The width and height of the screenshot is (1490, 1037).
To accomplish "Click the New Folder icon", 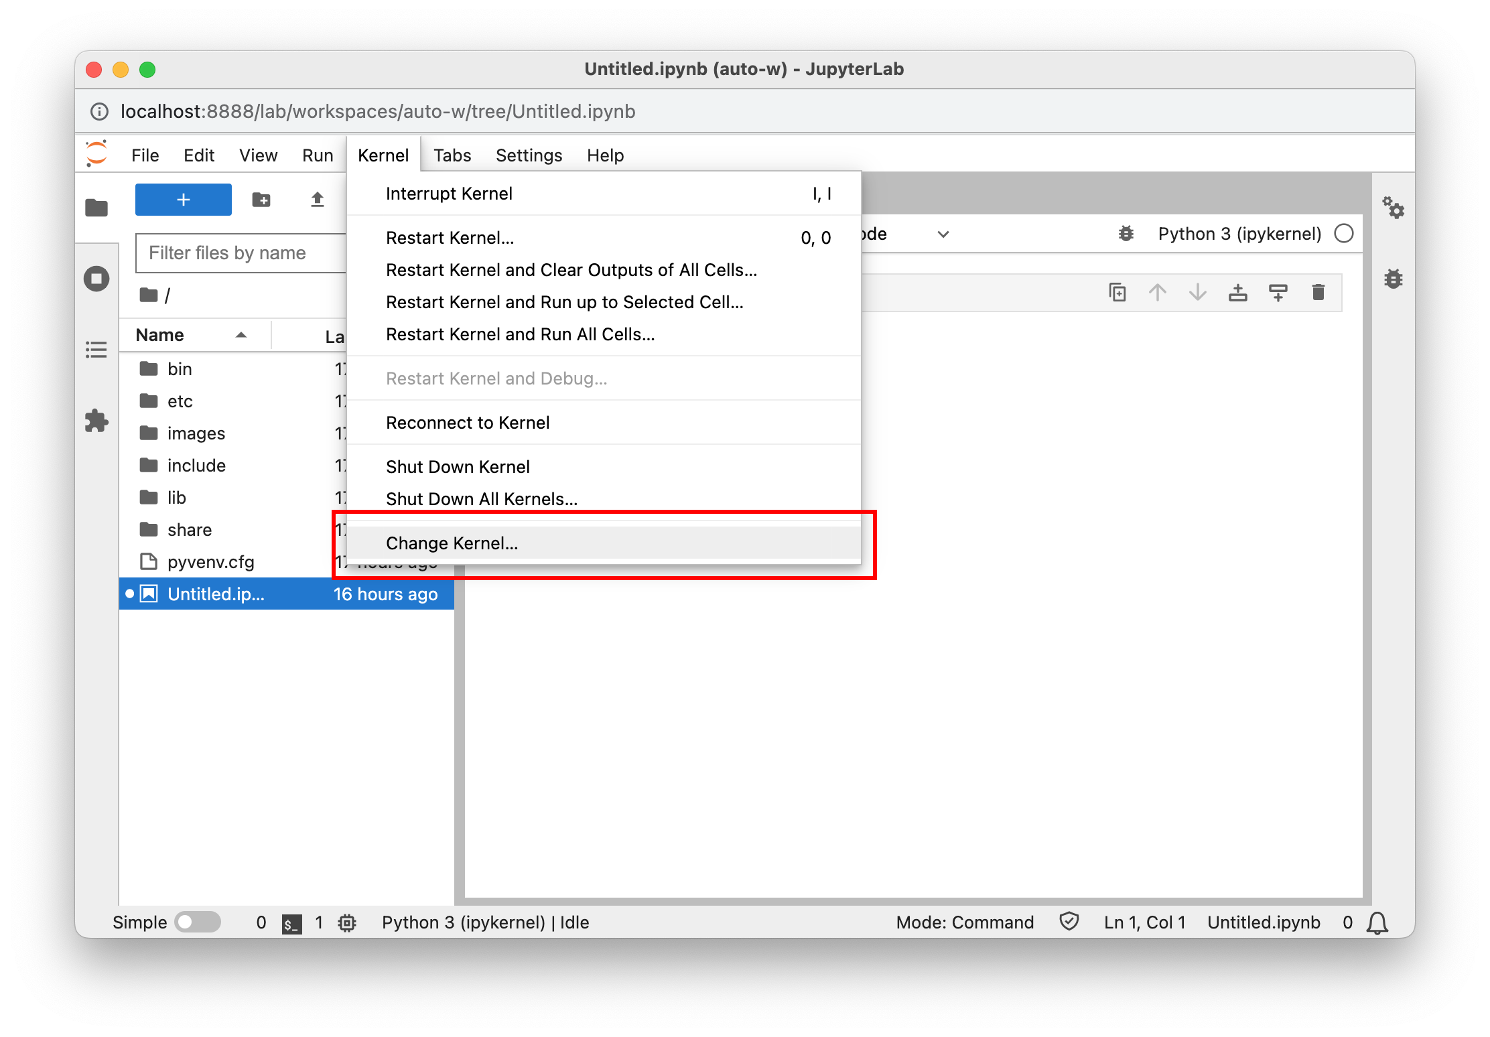I will click(x=261, y=200).
